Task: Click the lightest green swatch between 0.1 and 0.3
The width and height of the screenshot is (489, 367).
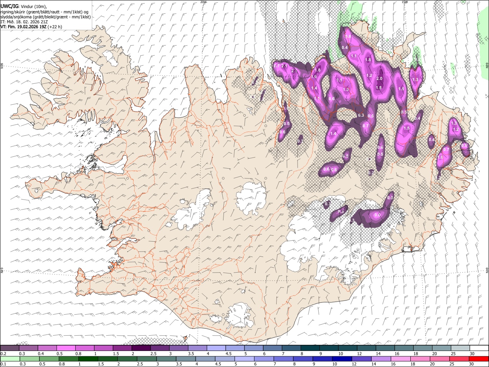Action: tap(10, 359)
